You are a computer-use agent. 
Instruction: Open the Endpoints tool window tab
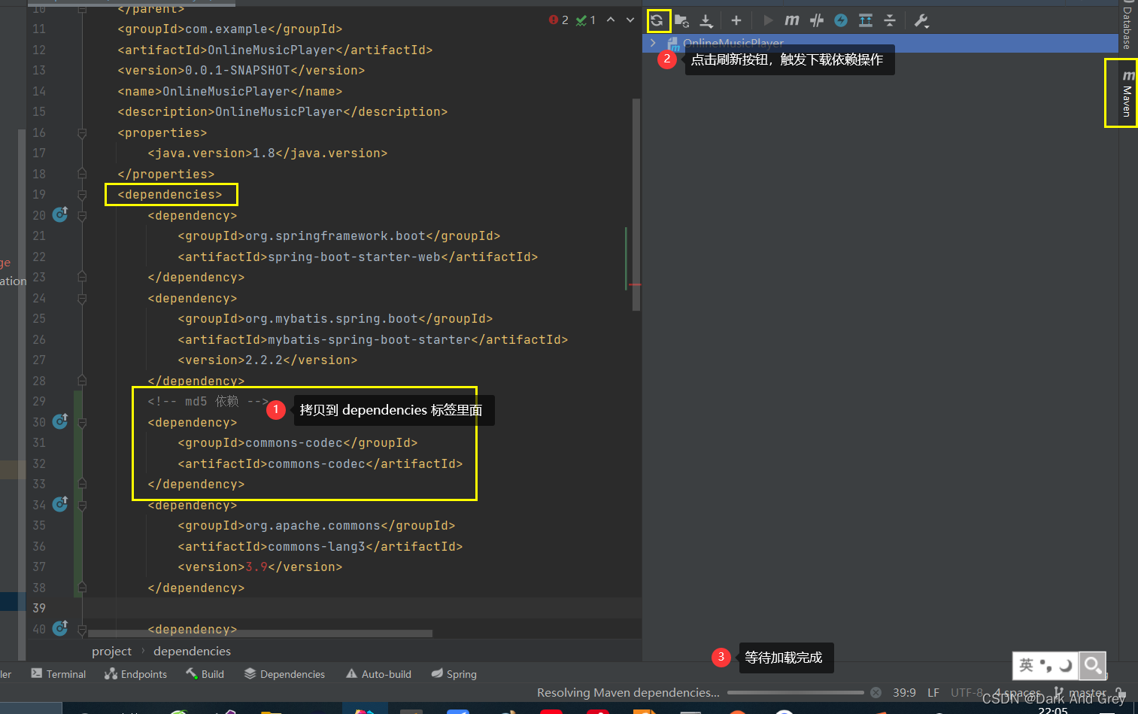coord(136,674)
